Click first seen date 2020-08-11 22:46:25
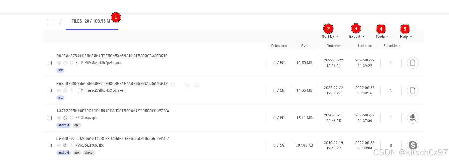Viewport: 449px width, 160px height. point(333,118)
